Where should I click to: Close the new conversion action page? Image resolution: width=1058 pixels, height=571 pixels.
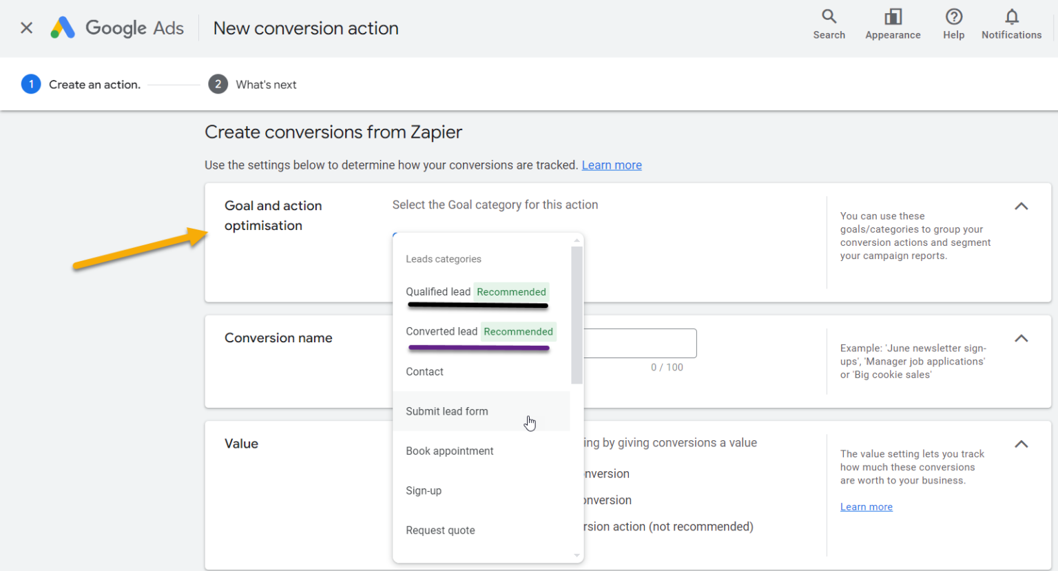[27, 28]
